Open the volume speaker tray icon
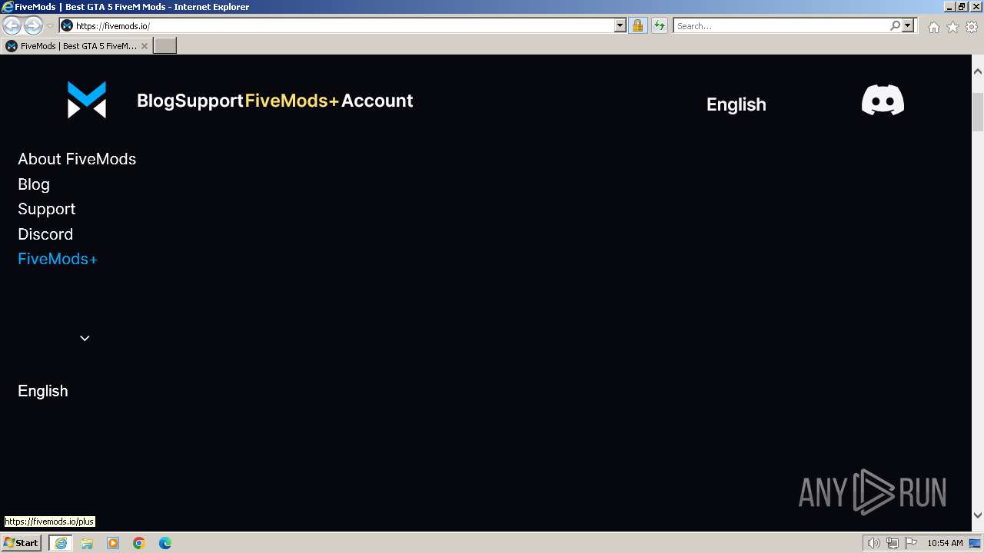The width and height of the screenshot is (984, 553). click(x=873, y=543)
